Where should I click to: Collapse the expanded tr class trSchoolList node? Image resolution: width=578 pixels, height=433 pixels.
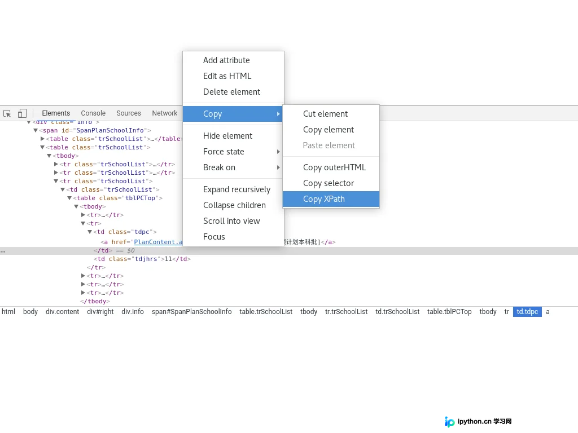pos(56,181)
